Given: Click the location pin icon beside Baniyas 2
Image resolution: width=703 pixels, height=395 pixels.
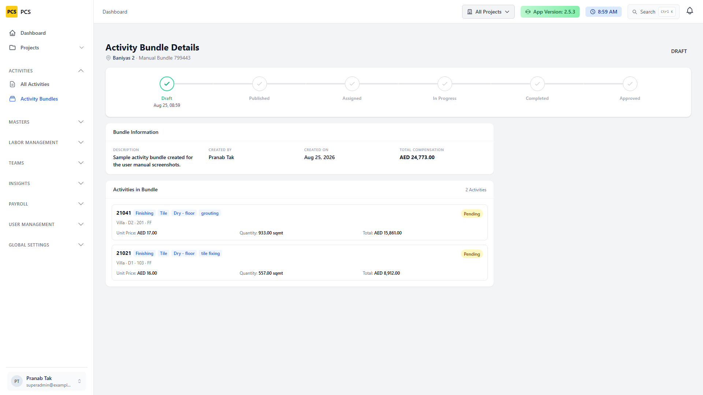Looking at the screenshot, I should coord(108,58).
